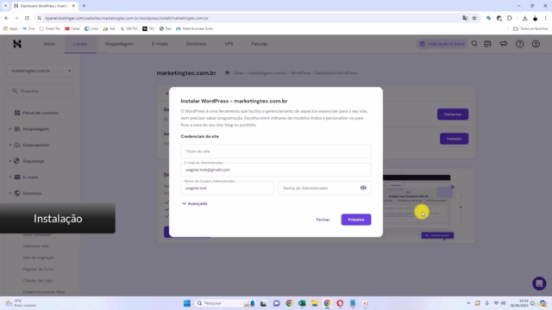Open File Explorer from the taskbar
This screenshot has height=310, width=552.
coord(314,303)
